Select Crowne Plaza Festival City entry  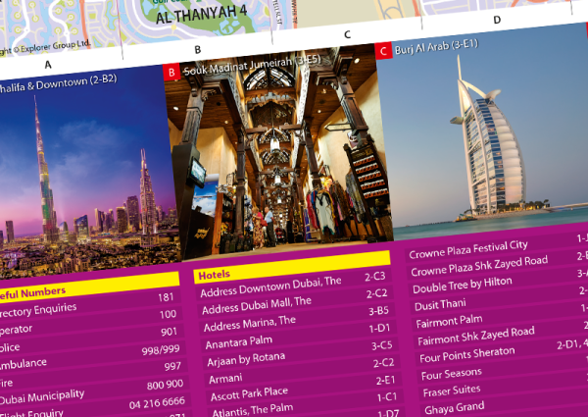tap(468, 247)
